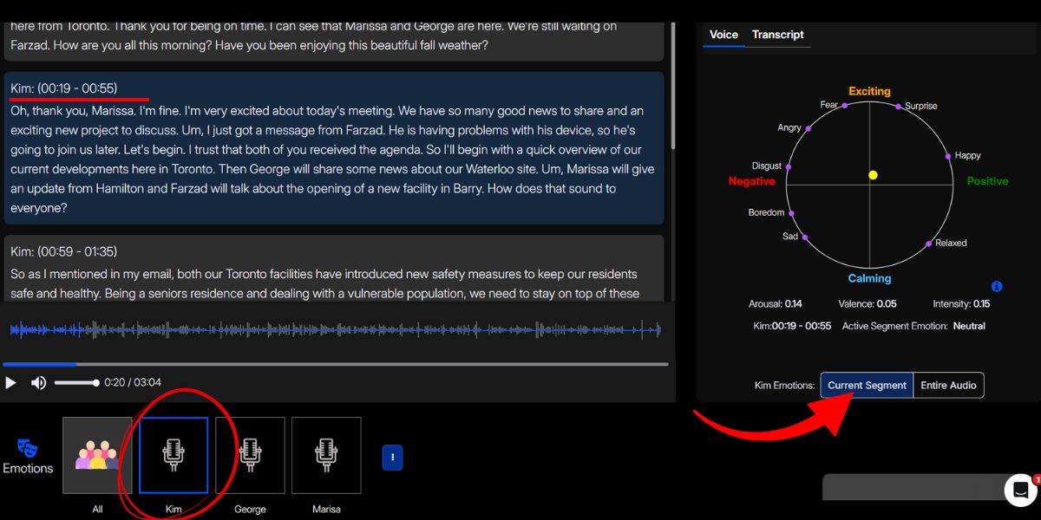Click the Negative axis label
The image size is (1041, 520).
click(751, 181)
